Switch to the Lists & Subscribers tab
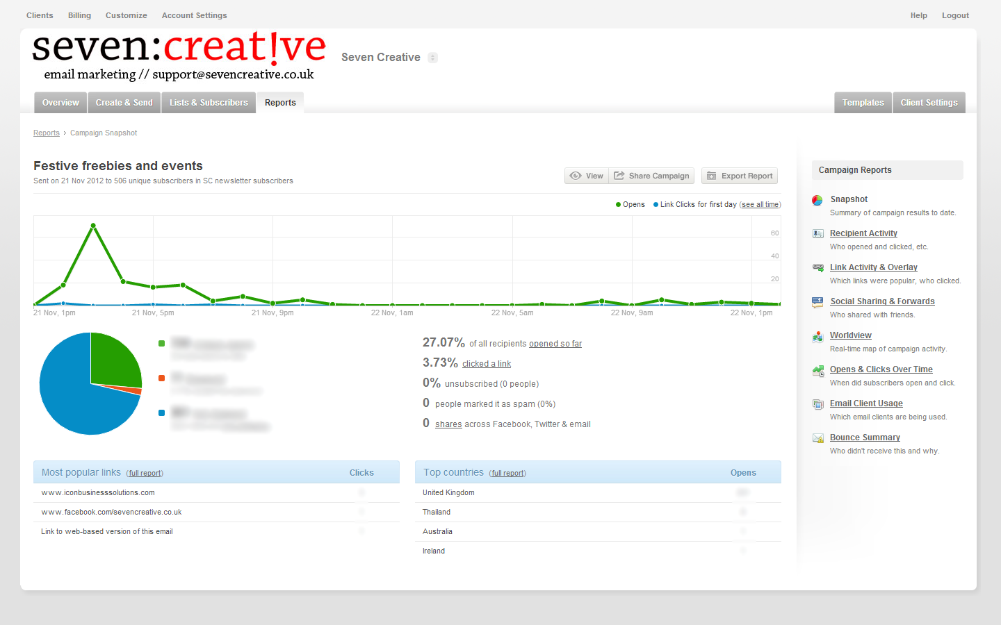The width and height of the screenshot is (1001, 625). point(209,103)
